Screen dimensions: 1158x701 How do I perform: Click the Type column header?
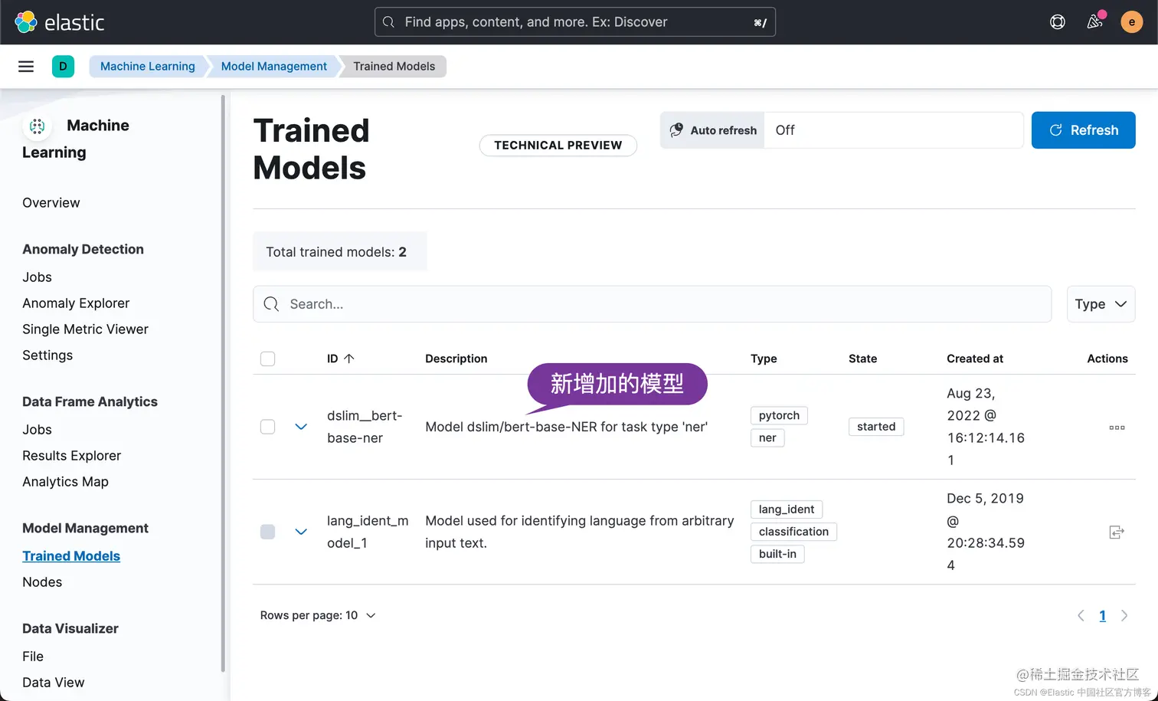tap(764, 359)
